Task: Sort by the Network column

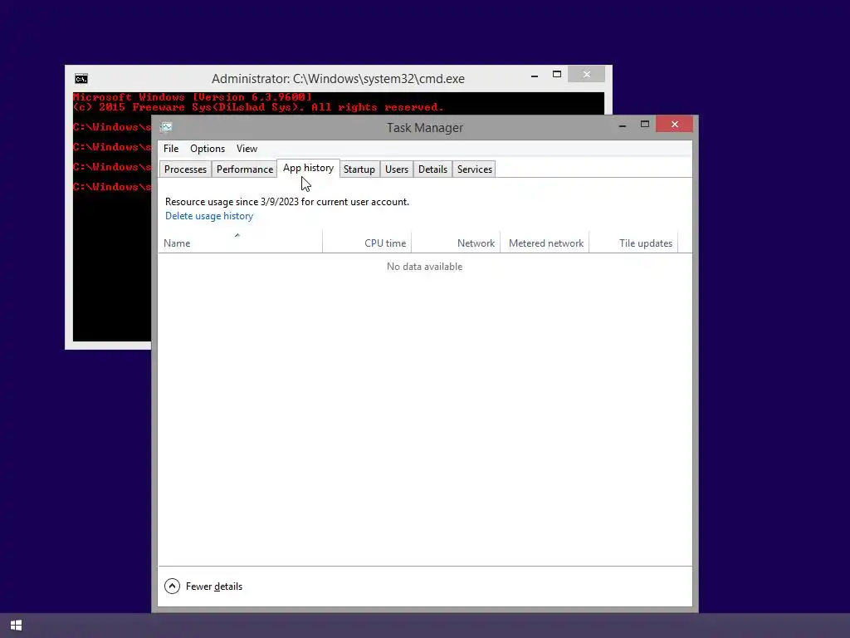Action: [x=456, y=242]
